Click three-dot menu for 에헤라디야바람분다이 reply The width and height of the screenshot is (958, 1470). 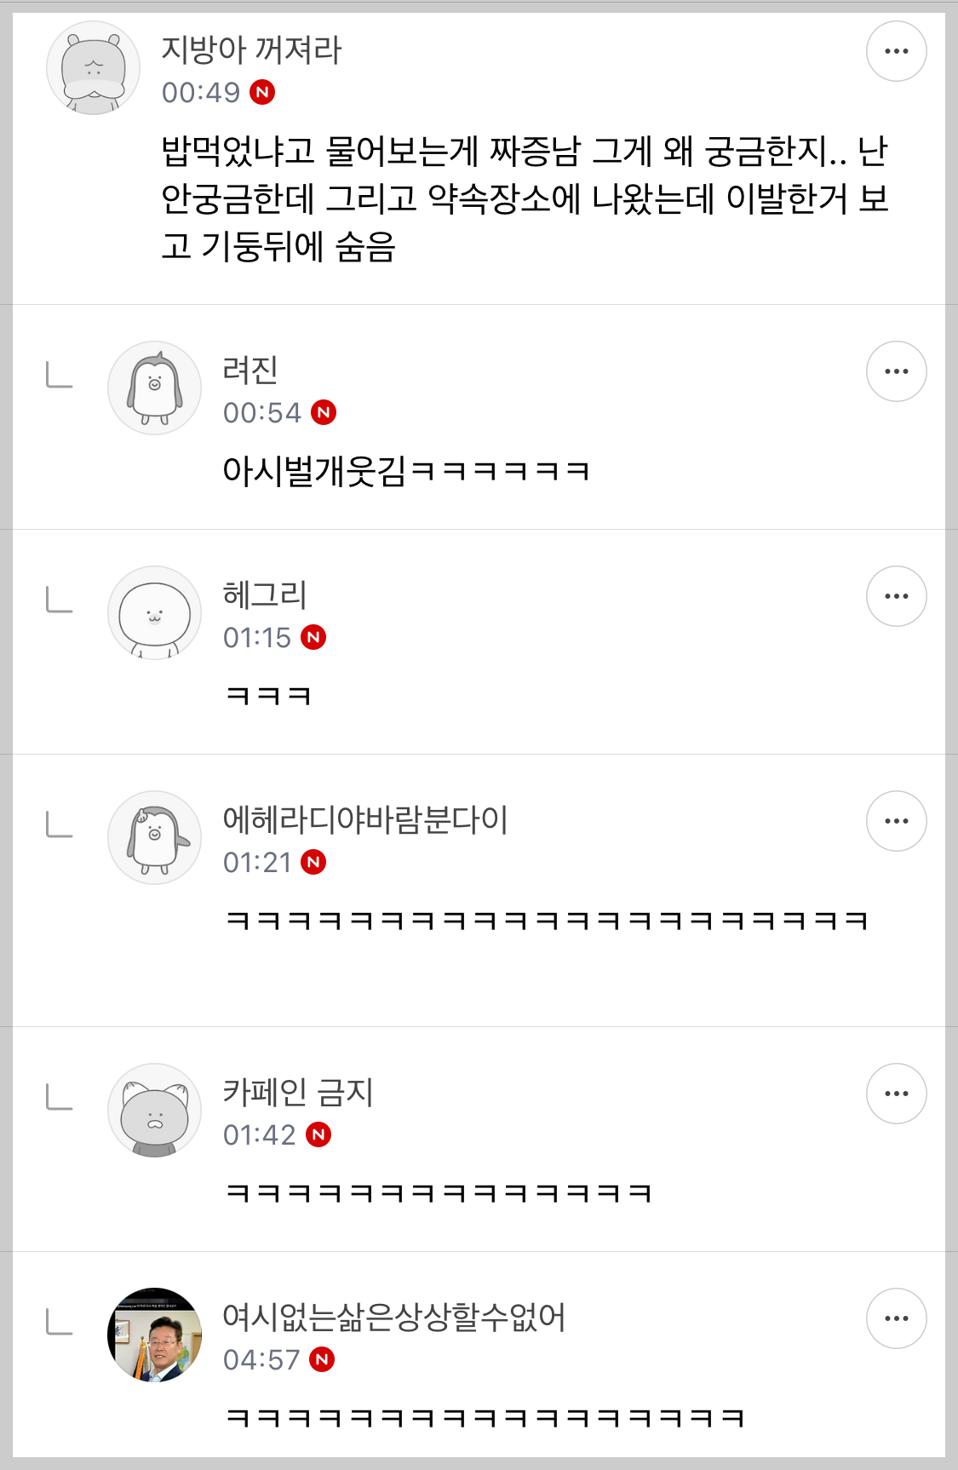point(896,821)
